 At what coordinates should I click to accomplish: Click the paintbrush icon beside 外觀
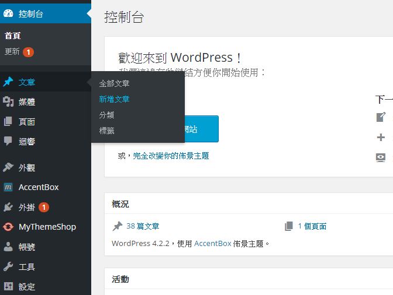click(x=8, y=167)
